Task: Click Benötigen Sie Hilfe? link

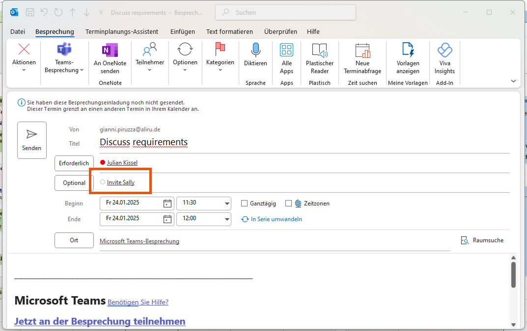Action: click(138, 302)
